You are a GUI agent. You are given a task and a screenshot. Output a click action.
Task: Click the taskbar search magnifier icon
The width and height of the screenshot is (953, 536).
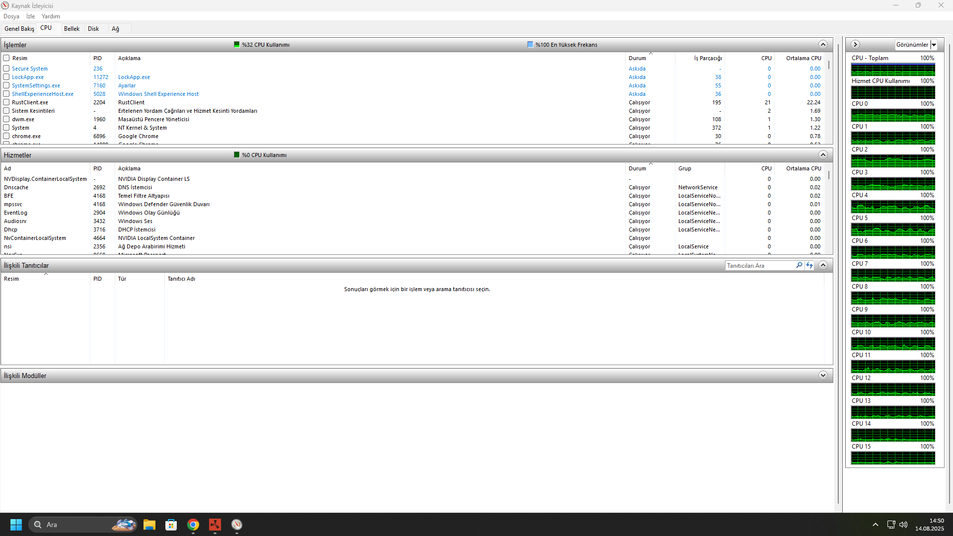[38, 525]
